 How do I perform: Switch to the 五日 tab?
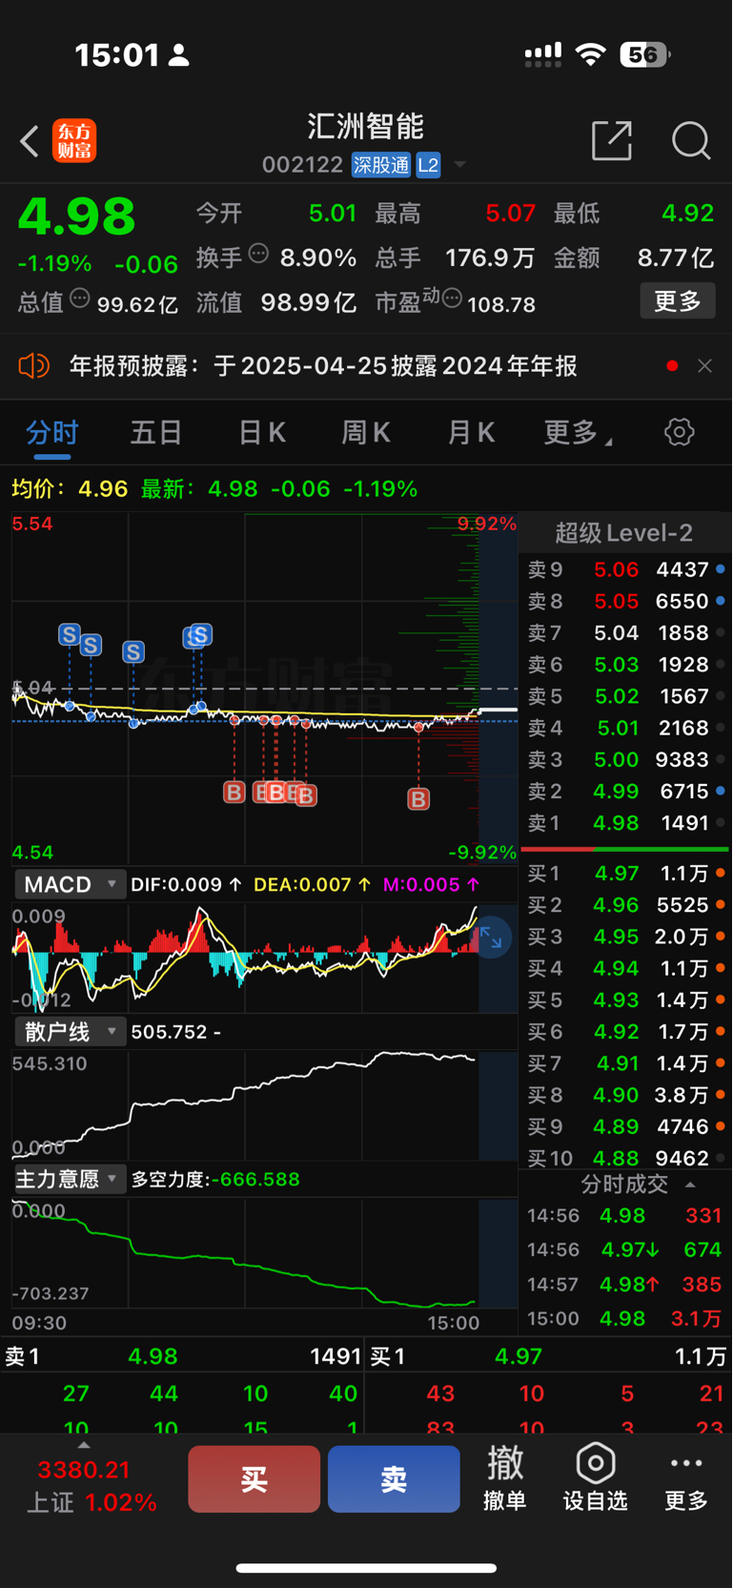(x=156, y=433)
